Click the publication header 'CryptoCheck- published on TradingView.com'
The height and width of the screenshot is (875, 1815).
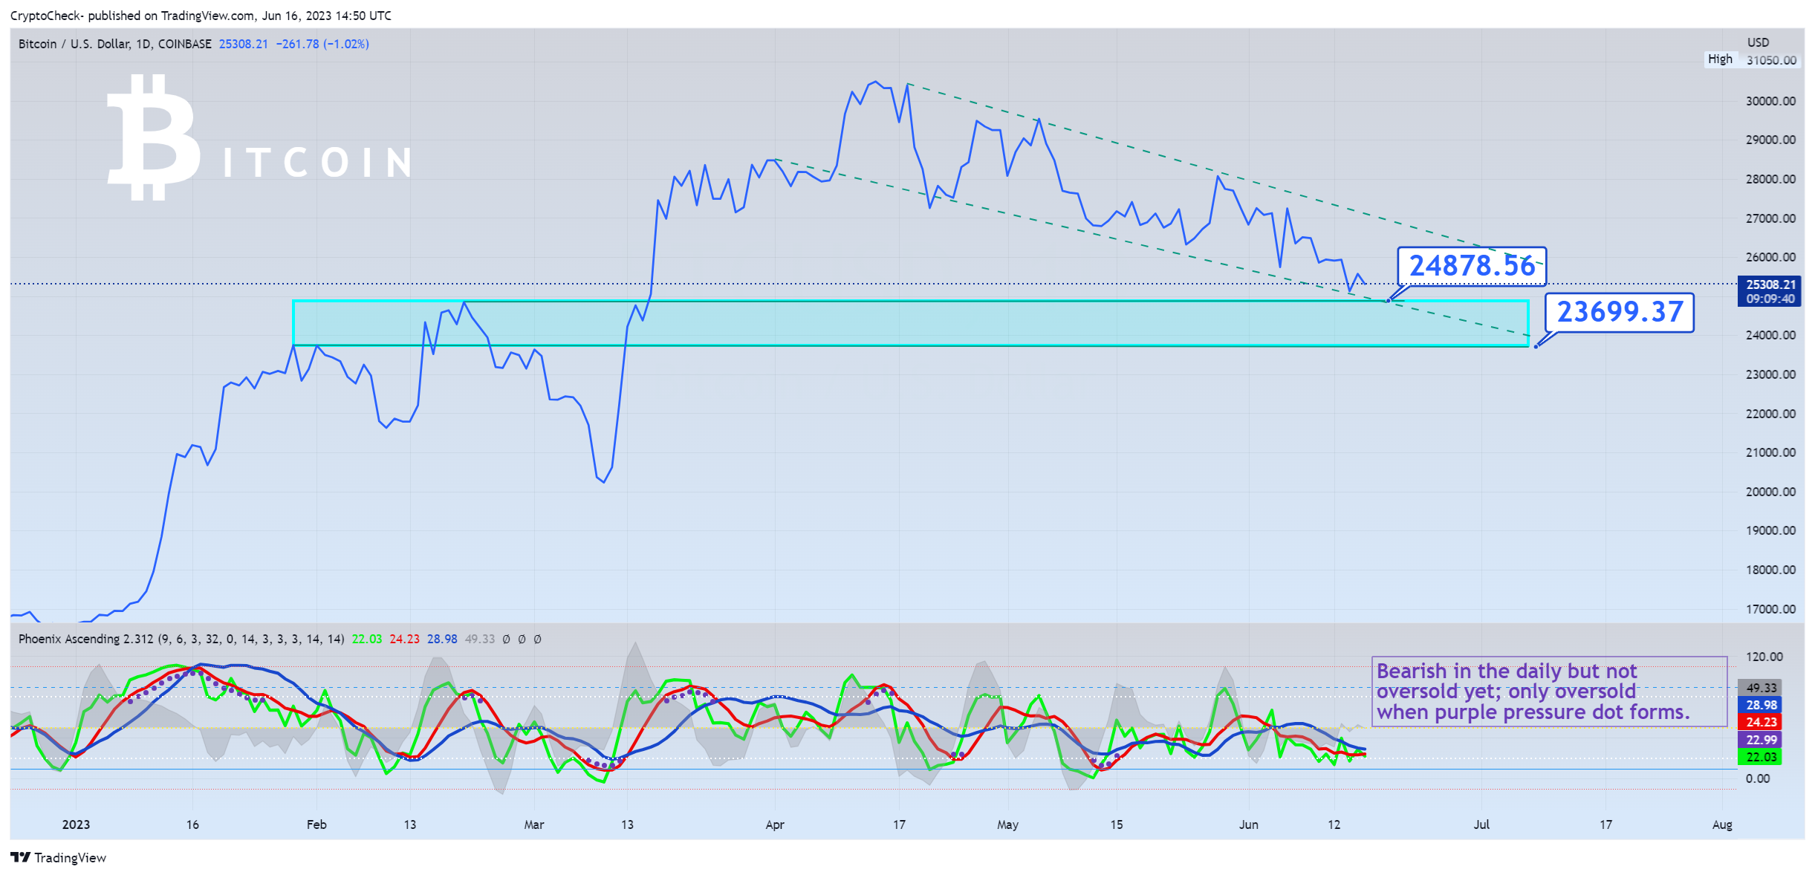coord(132,16)
